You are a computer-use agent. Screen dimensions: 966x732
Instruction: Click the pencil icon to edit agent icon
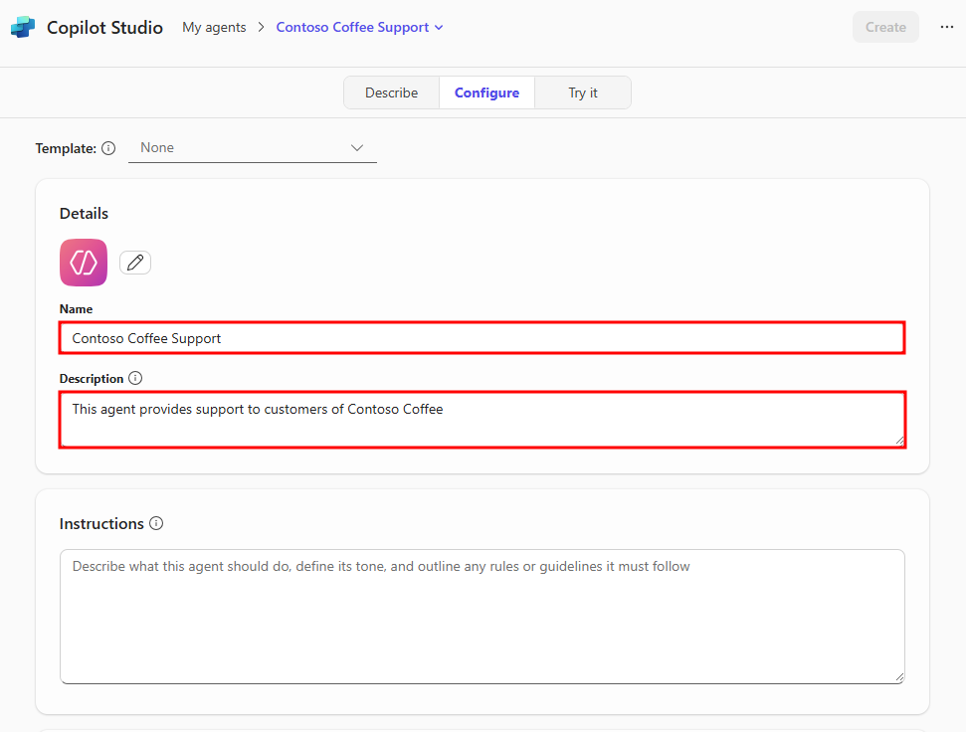pos(135,263)
